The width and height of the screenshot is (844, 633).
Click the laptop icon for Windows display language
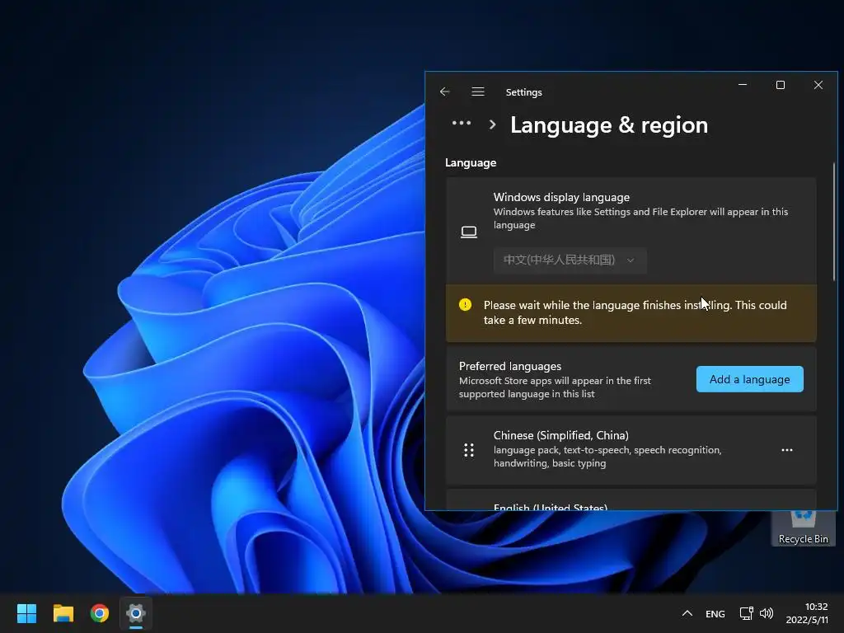tap(469, 232)
